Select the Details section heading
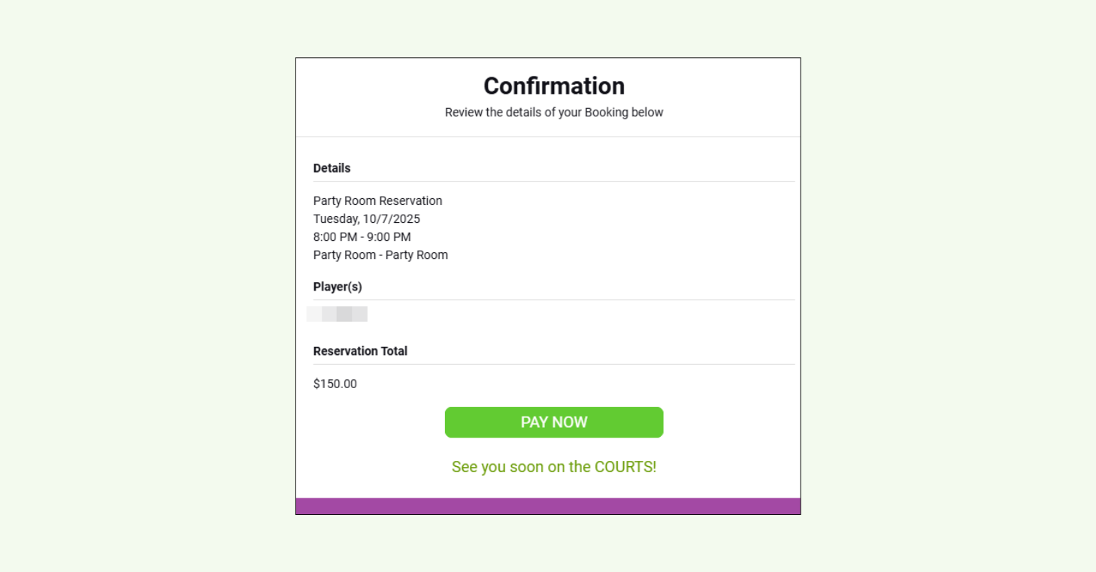 pyautogui.click(x=332, y=168)
